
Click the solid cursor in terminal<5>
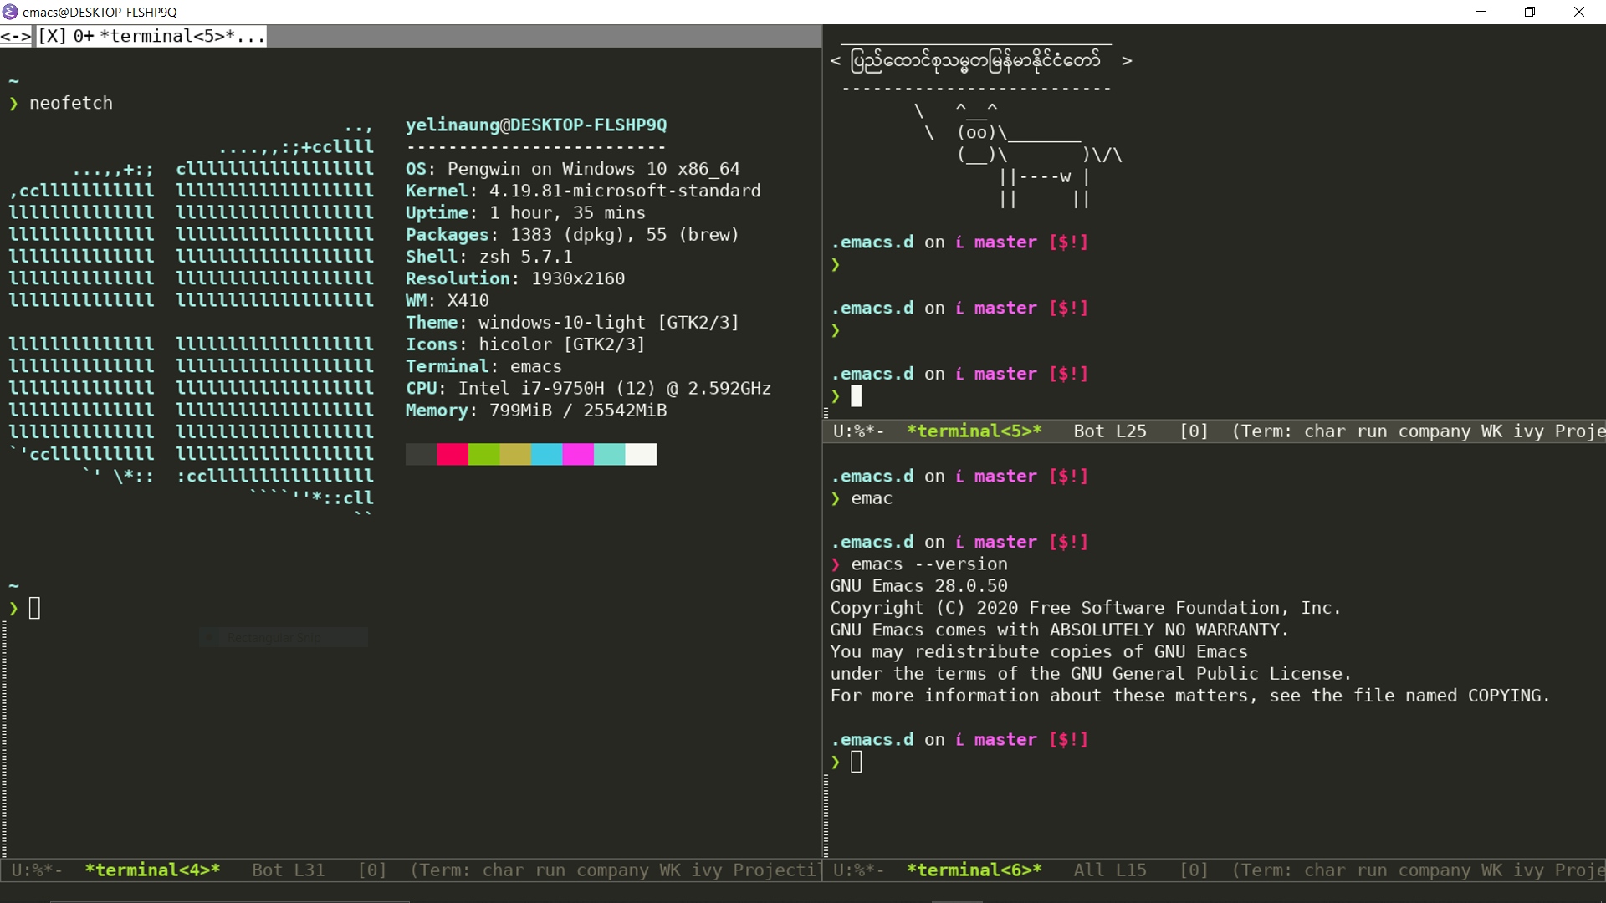tap(857, 396)
